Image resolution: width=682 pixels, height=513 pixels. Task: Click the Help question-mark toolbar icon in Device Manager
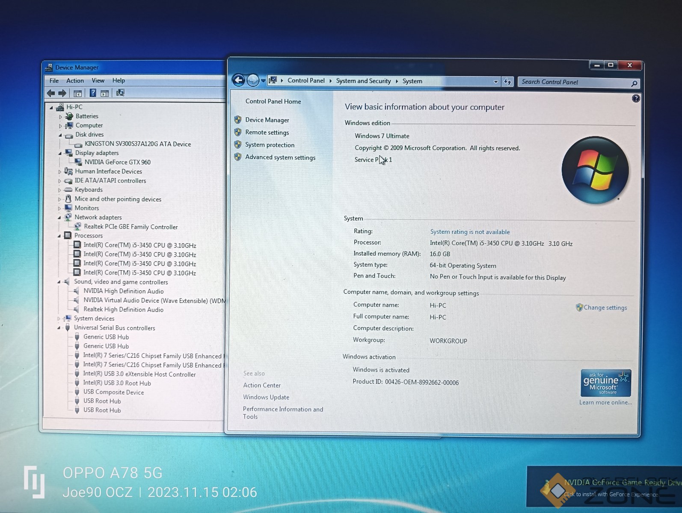point(92,93)
